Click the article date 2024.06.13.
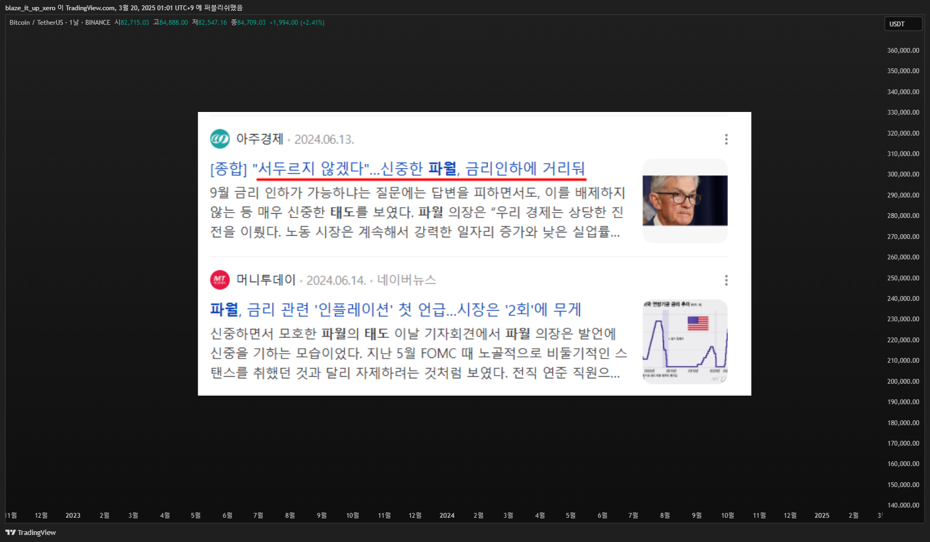 coord(324,139)
